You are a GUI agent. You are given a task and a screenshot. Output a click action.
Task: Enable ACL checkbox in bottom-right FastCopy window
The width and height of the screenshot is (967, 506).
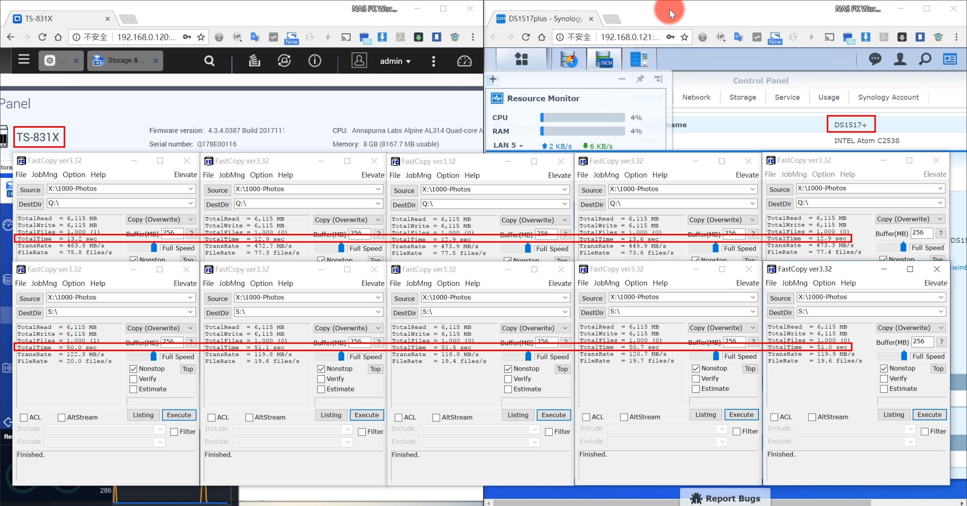(x=774, y=417)
